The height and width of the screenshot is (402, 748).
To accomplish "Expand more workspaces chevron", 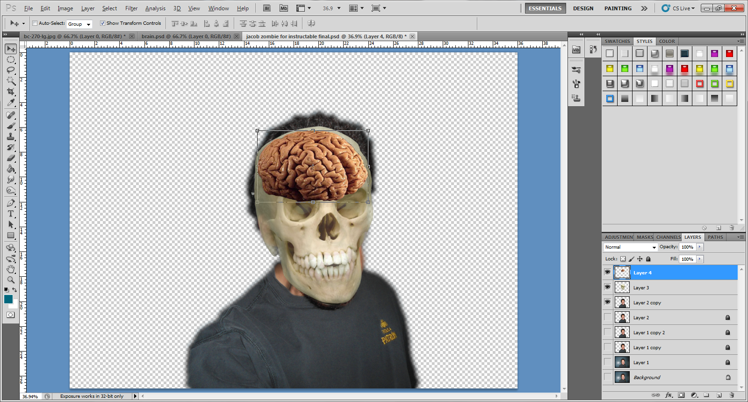I will [x=644, y=8].
